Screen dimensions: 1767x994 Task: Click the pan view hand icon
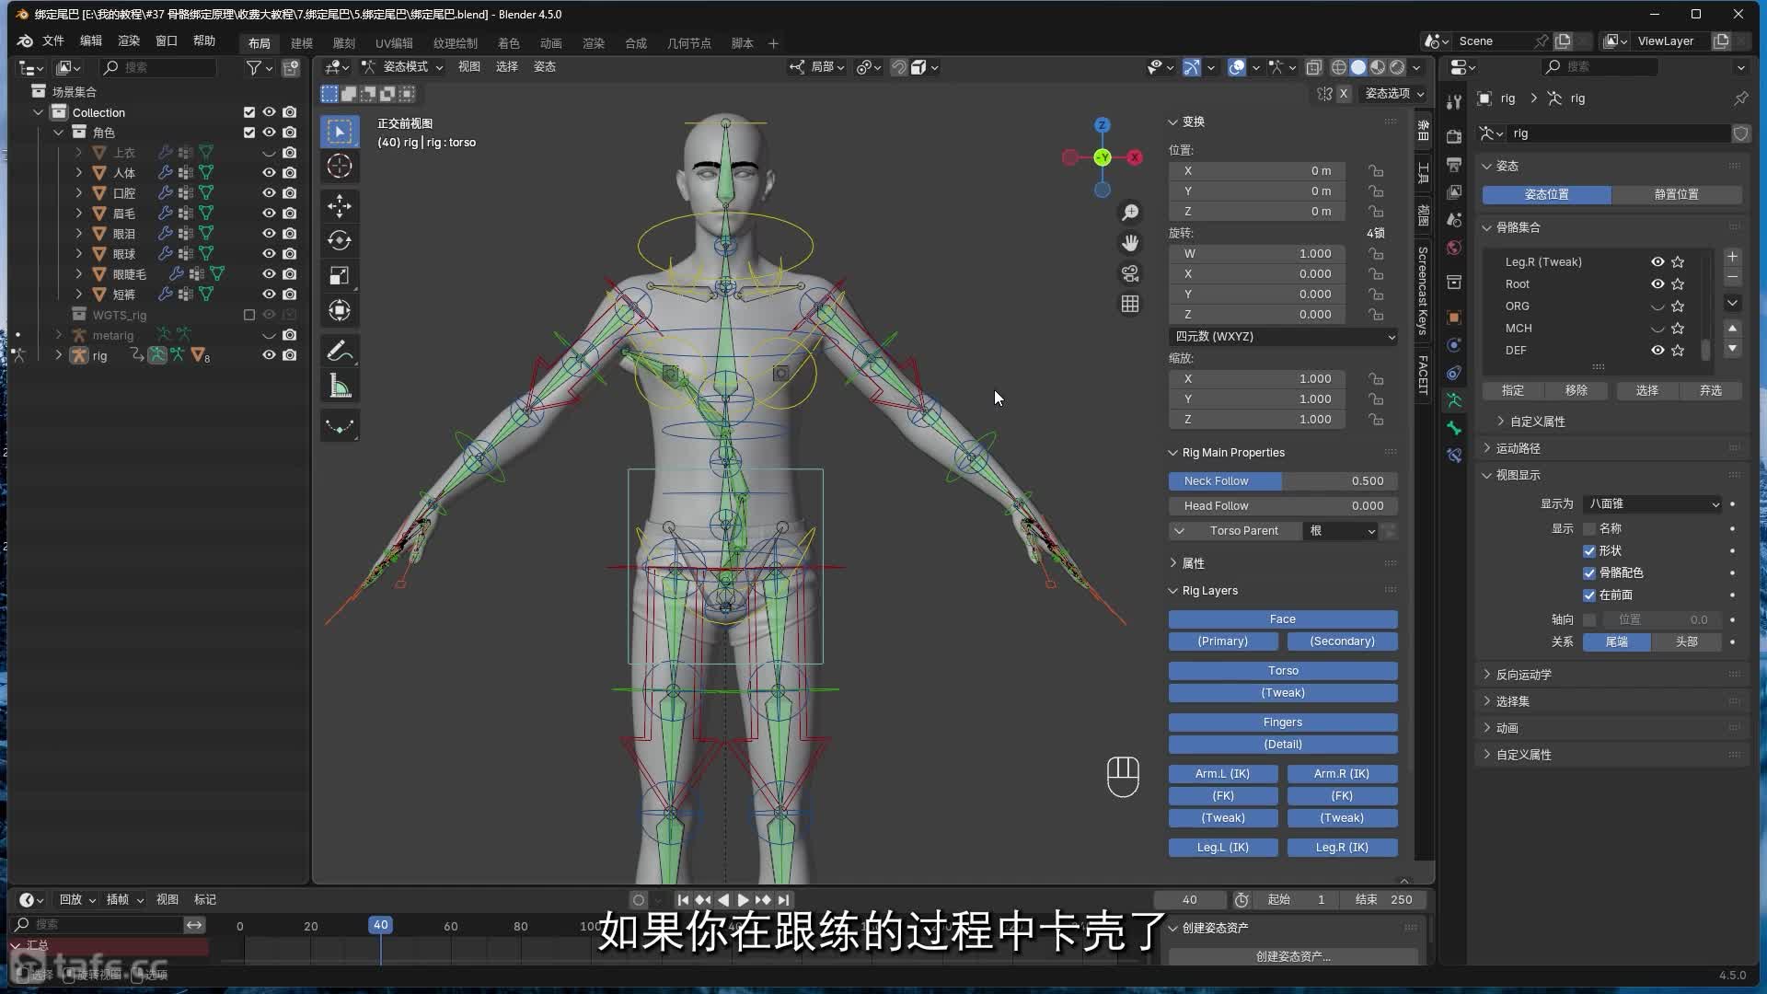click(1130, 243)
